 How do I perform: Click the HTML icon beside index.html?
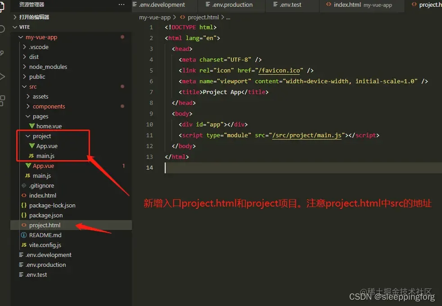coord(24,195)
